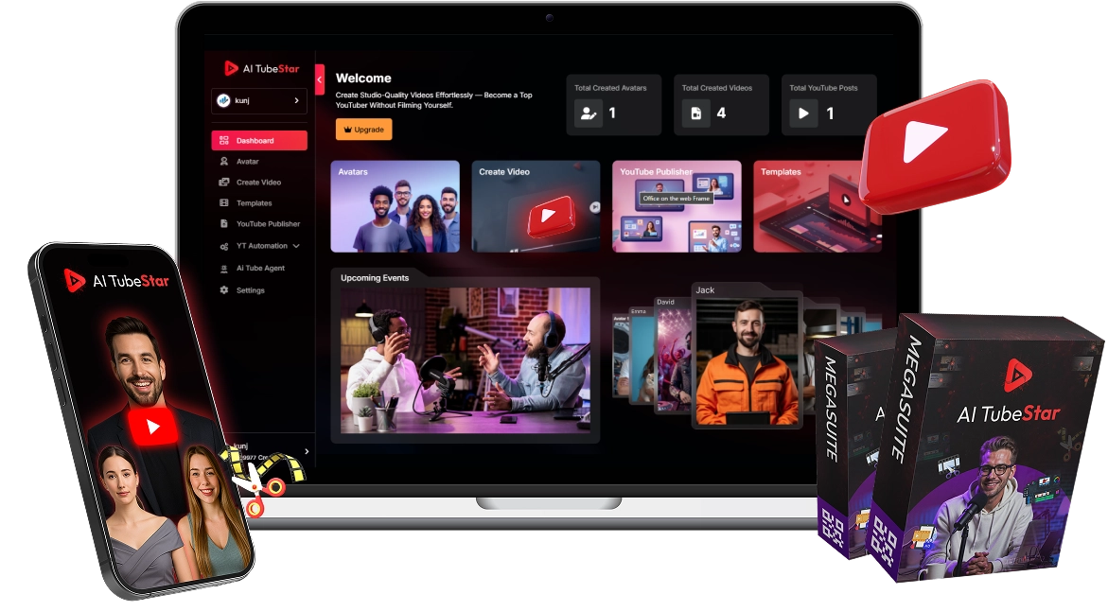Click the Total YouTube Posts play icon
Viewport: 1108px width, 612px height.
803,114
